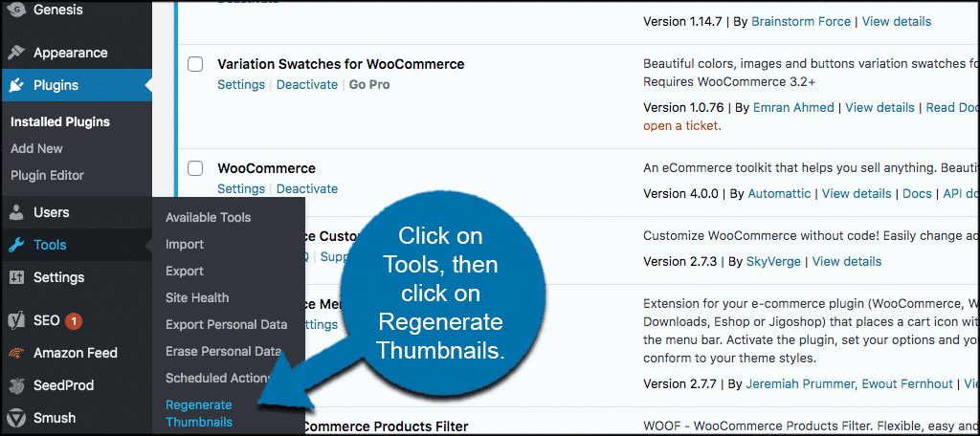
Task: Open the Appearance menu
Action: point(71,54)
